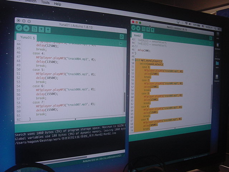Click Upload in the Yuna01 window
Image resolution: width=229 pixels, height=172 pixels.
[26, 28]
